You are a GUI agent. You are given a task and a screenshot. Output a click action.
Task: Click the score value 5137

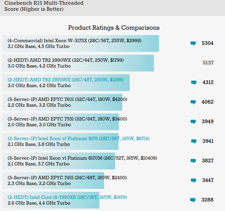(x=208, y=63)
